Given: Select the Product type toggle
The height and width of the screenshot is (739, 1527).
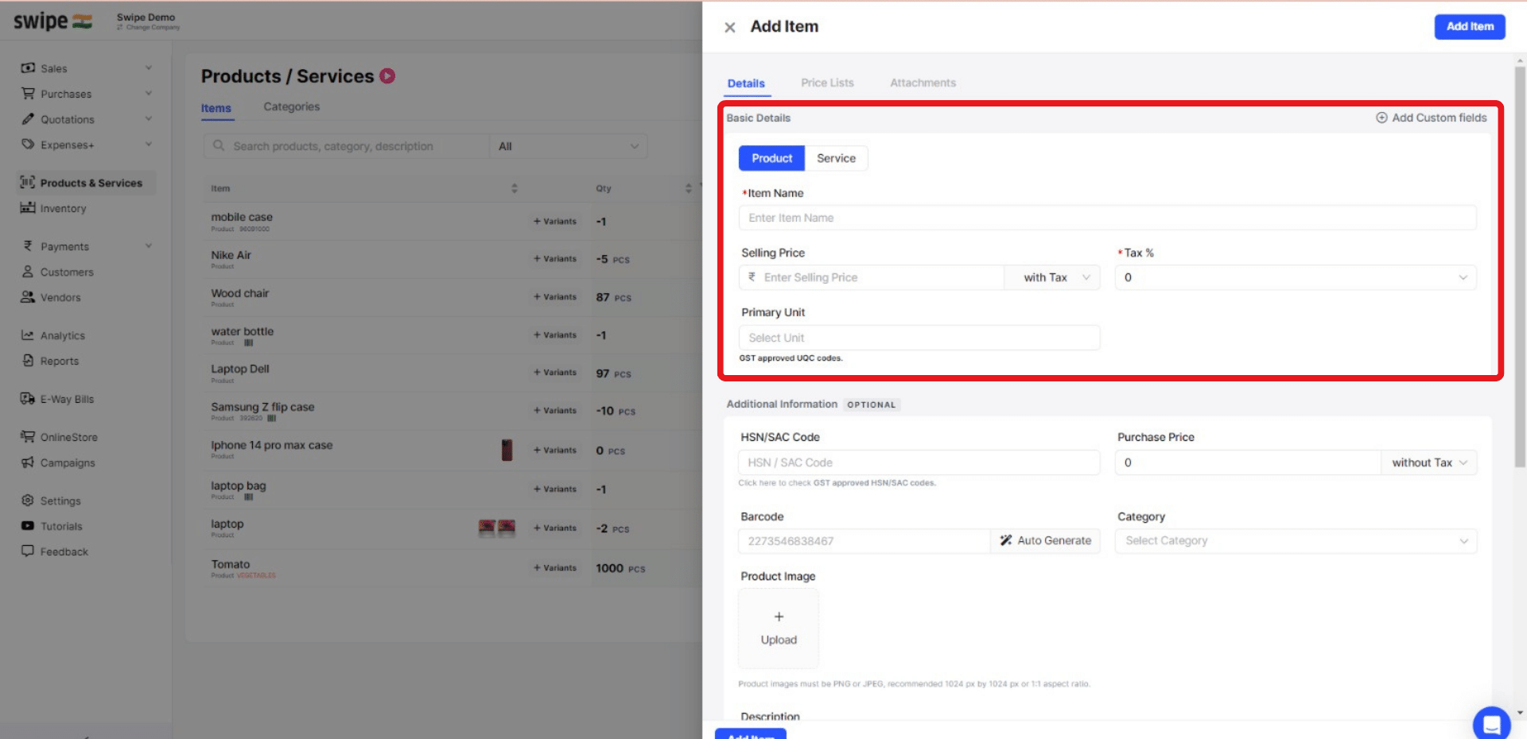Looking at the screenshot, I should click(771, 158).
